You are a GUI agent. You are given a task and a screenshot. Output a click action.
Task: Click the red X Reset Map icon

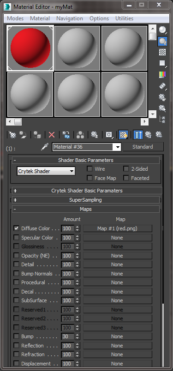[x=52, y=135]
